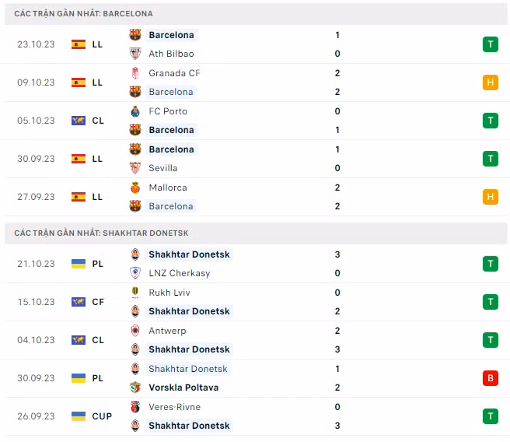Click the Ath Bilbao club crest
The width and height of the screenshot is (510, 442).
135,54
